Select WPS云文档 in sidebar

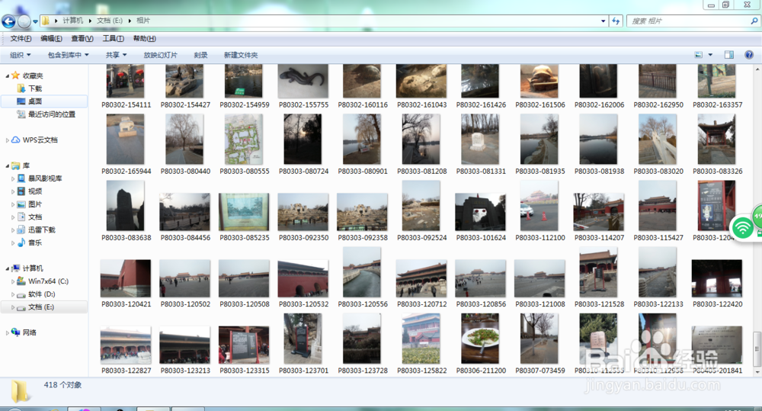[40, 140]
